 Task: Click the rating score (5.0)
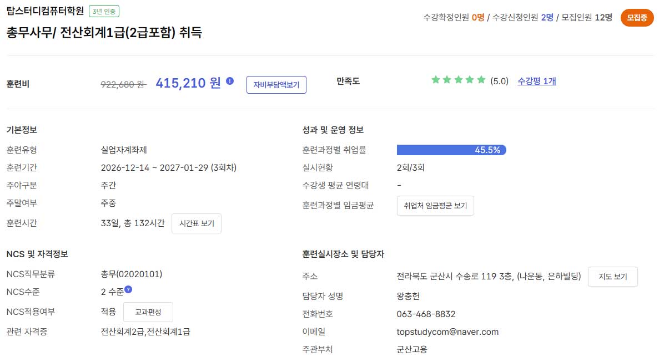(499, 81)
